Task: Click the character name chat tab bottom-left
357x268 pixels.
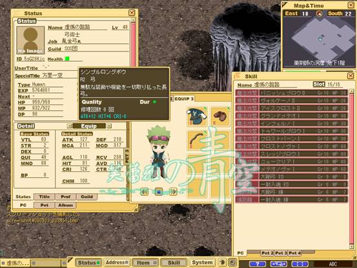Action: (15, 263)
